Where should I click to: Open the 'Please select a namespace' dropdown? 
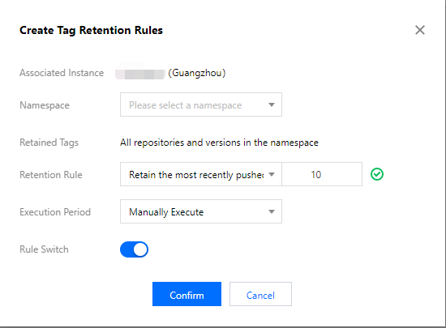(201, 104)
